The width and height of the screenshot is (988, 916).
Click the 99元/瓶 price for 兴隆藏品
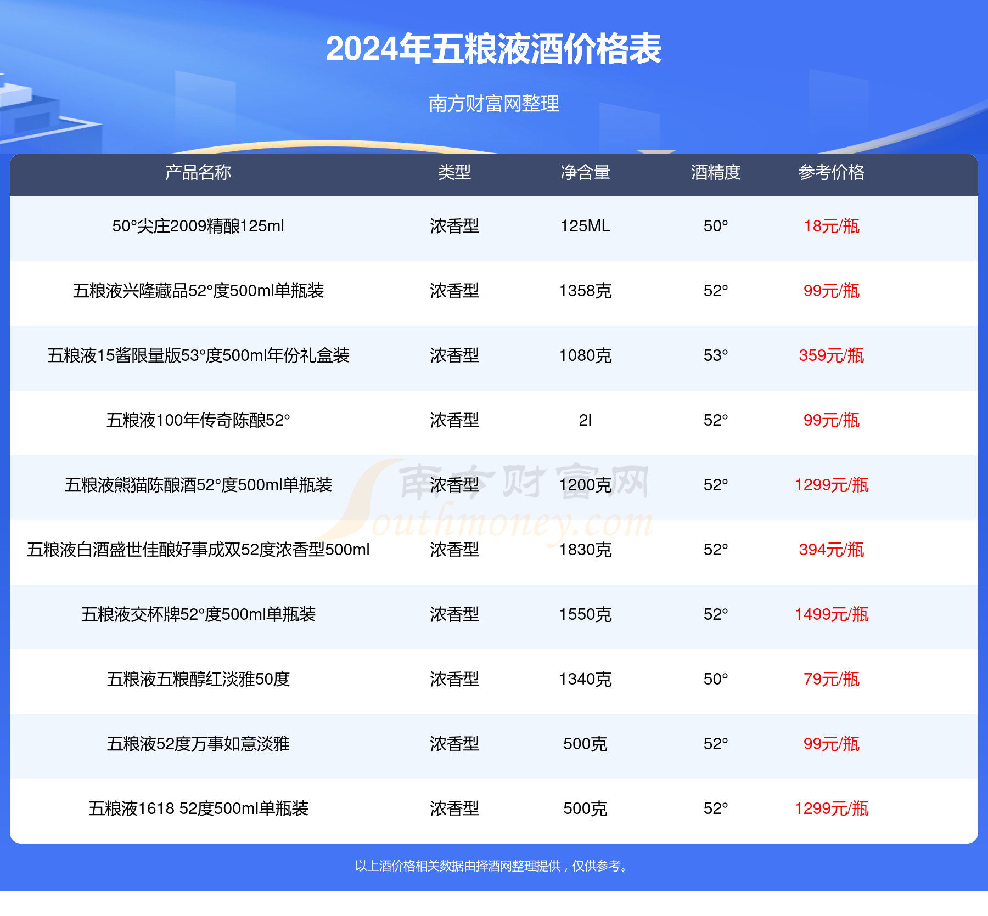tap(832, 291)
